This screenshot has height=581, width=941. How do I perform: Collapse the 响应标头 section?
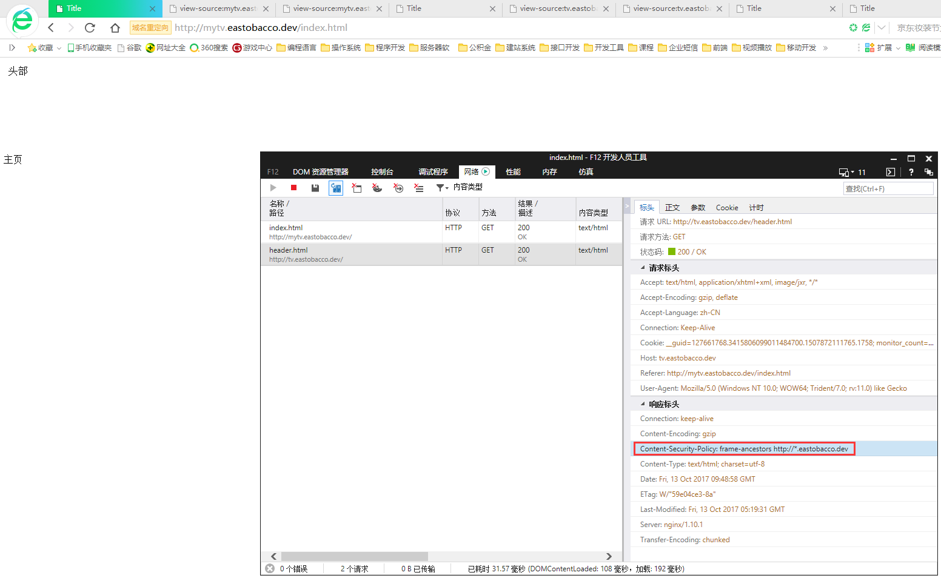tap(643, 404)
